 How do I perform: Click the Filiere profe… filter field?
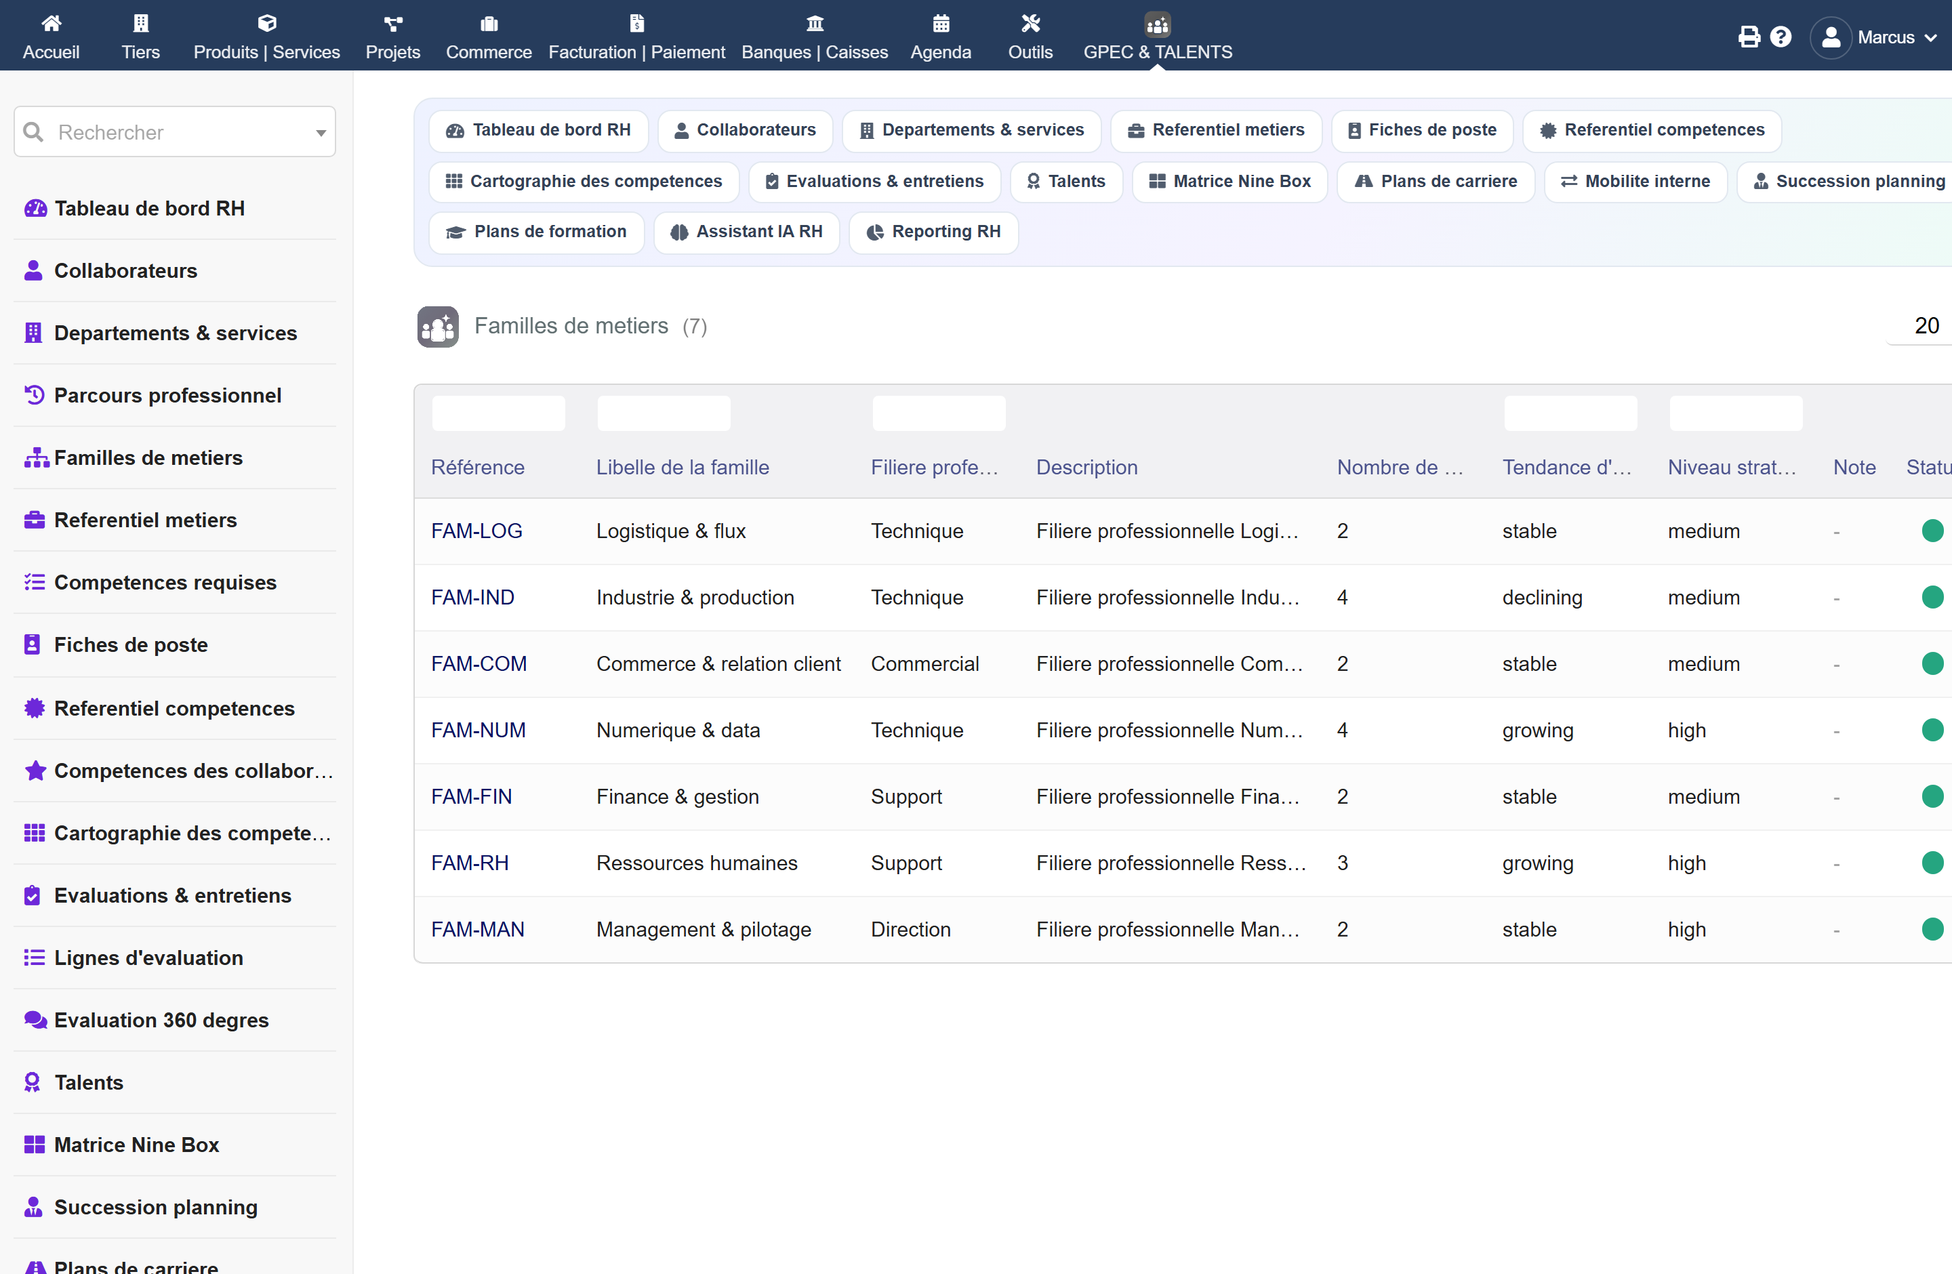tap(938, 413)
